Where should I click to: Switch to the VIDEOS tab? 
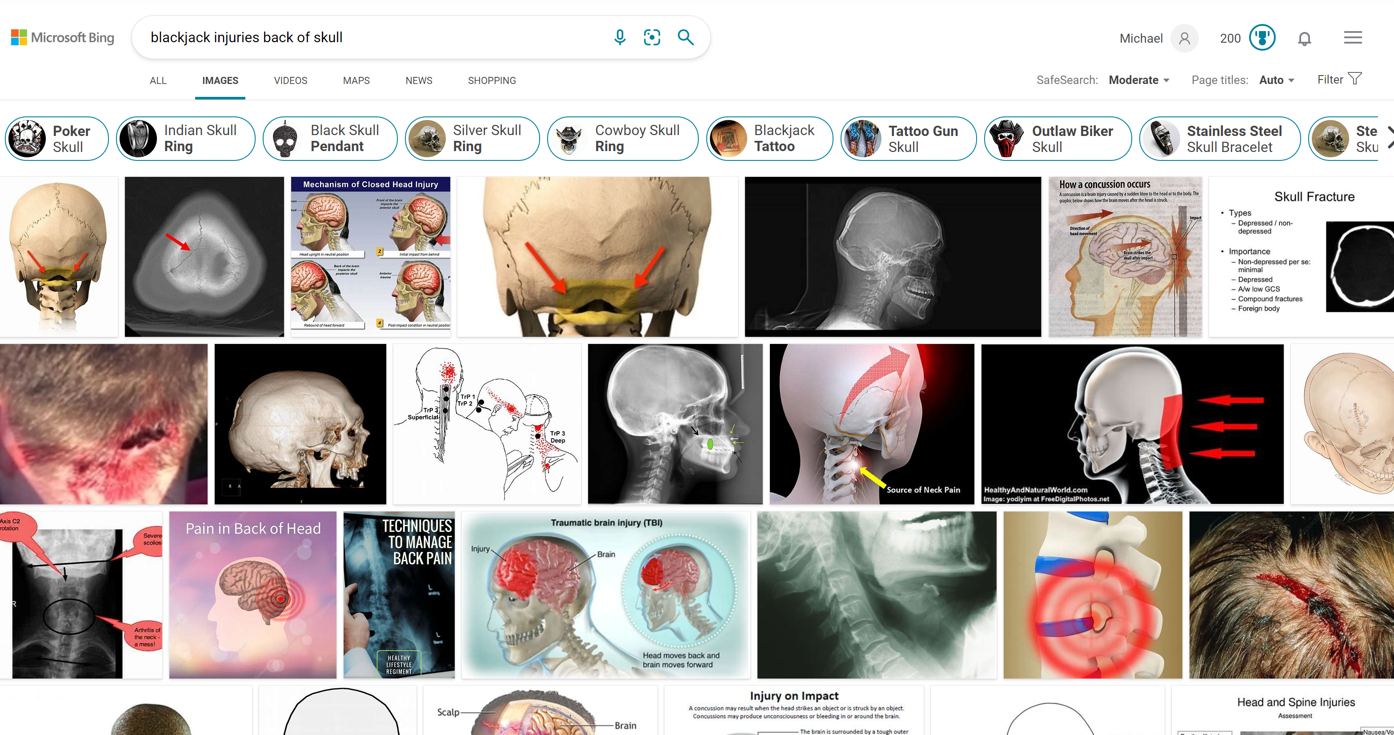point(291,80)
